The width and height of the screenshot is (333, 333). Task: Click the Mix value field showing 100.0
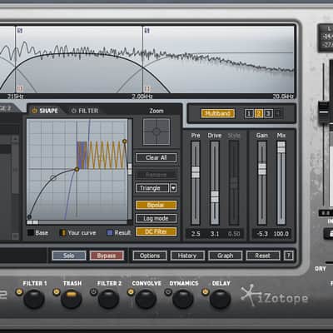click(x=281, y=234)
